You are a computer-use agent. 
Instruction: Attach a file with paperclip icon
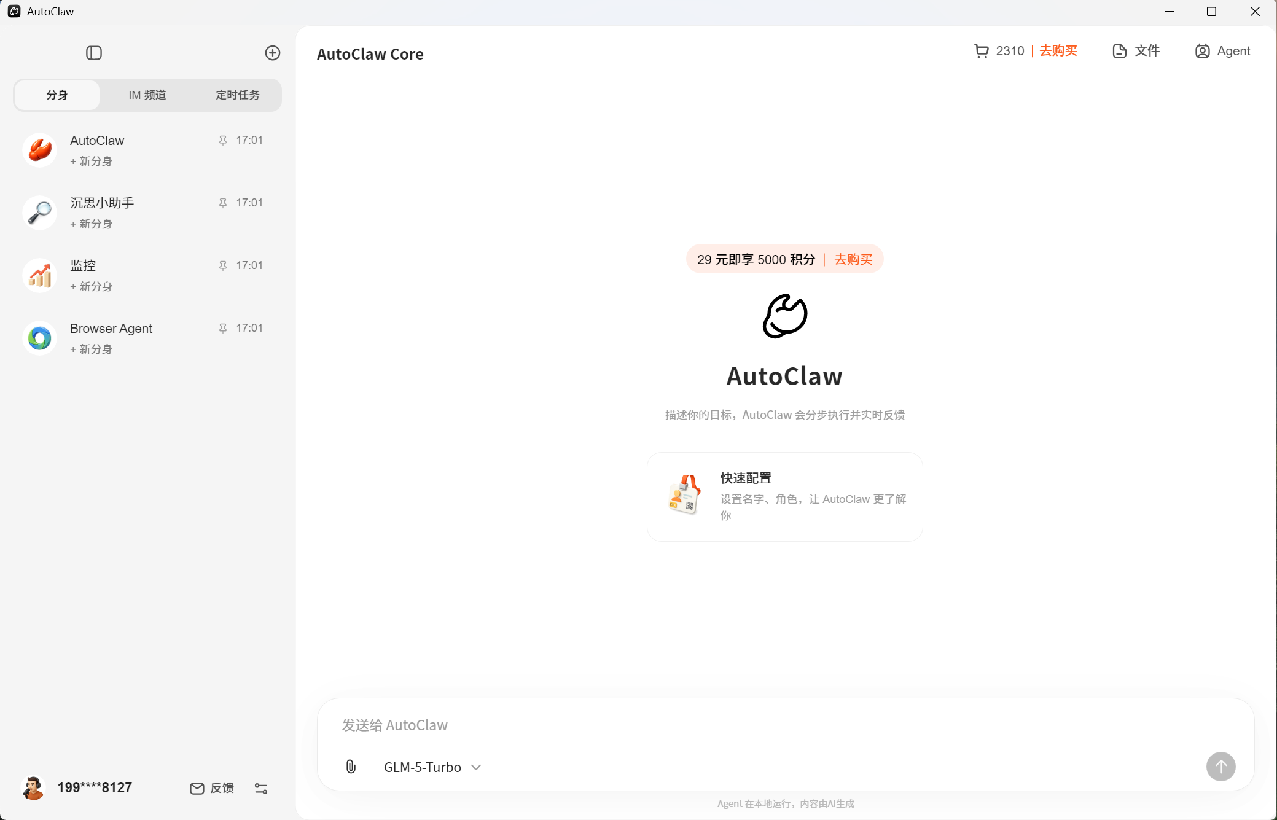coord(351,767)
